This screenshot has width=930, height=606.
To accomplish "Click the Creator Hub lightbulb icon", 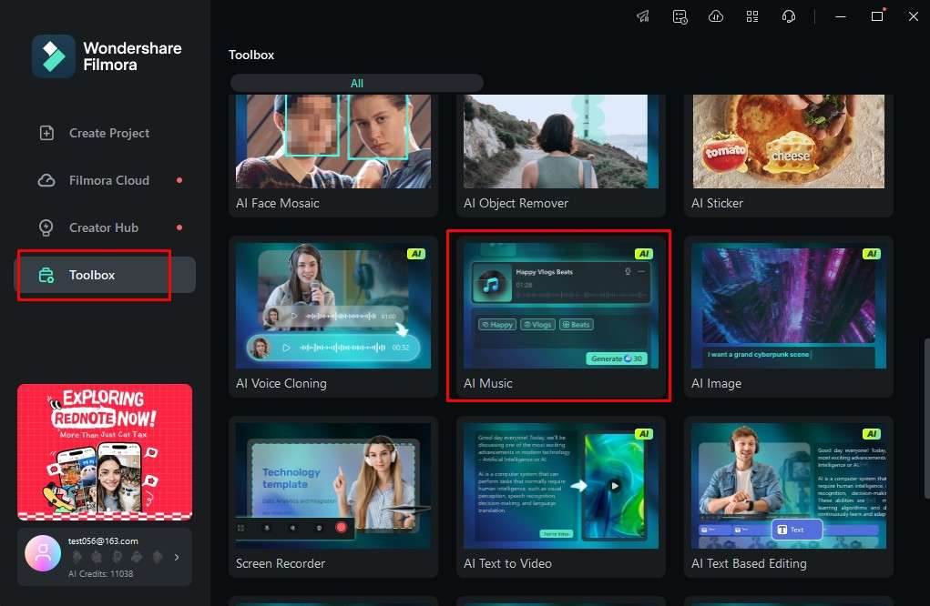I will [x=46, y=227].
